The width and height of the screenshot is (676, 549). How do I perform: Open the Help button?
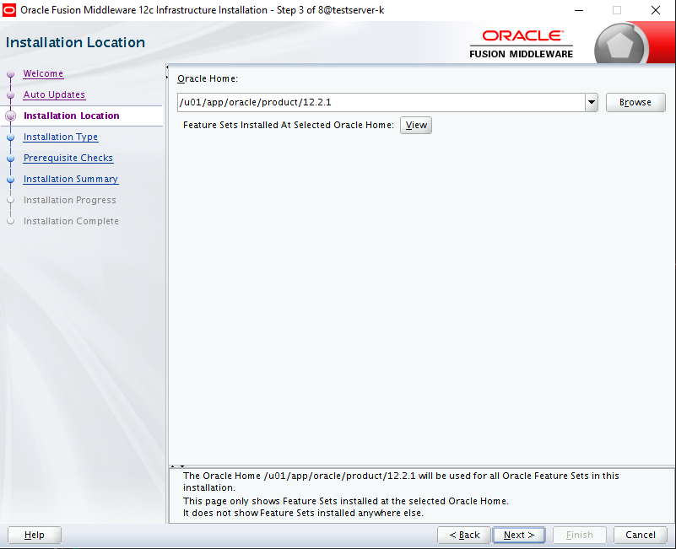[35, 535]
